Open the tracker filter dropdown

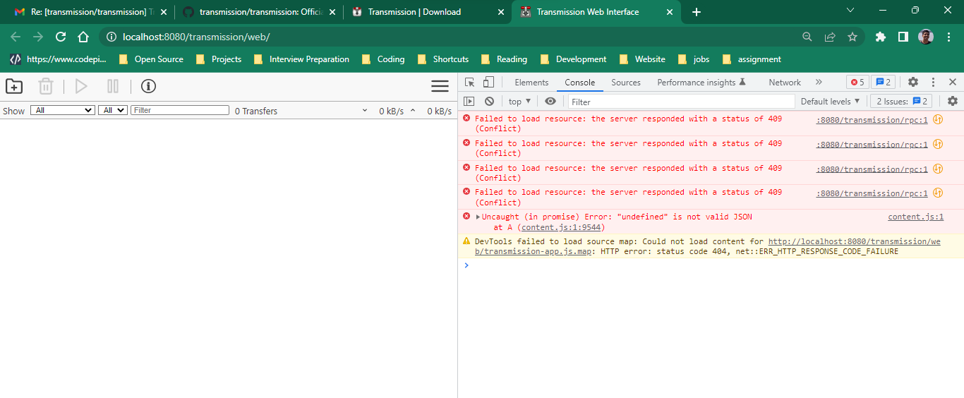113,110
